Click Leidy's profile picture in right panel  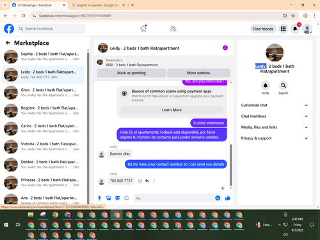275,52
